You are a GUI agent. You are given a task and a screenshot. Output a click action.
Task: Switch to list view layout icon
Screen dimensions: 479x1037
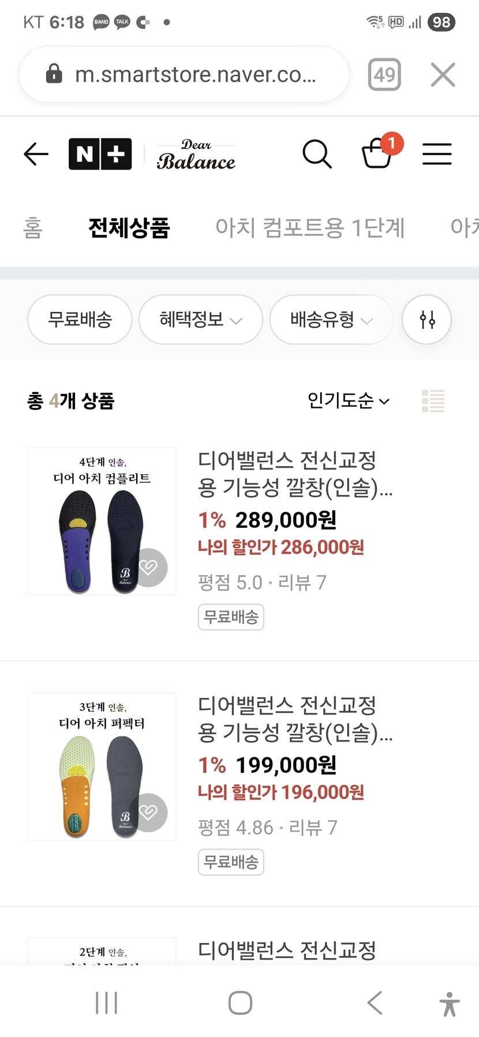(x=433, y=401)
